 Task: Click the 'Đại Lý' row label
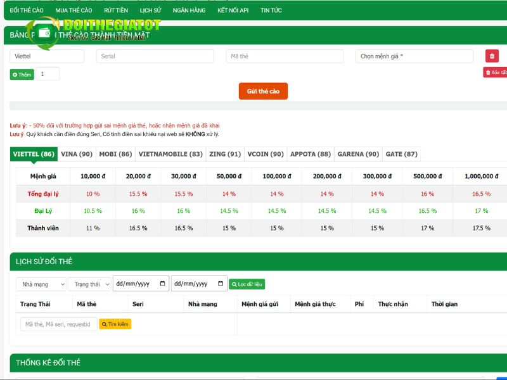[43, 211]
